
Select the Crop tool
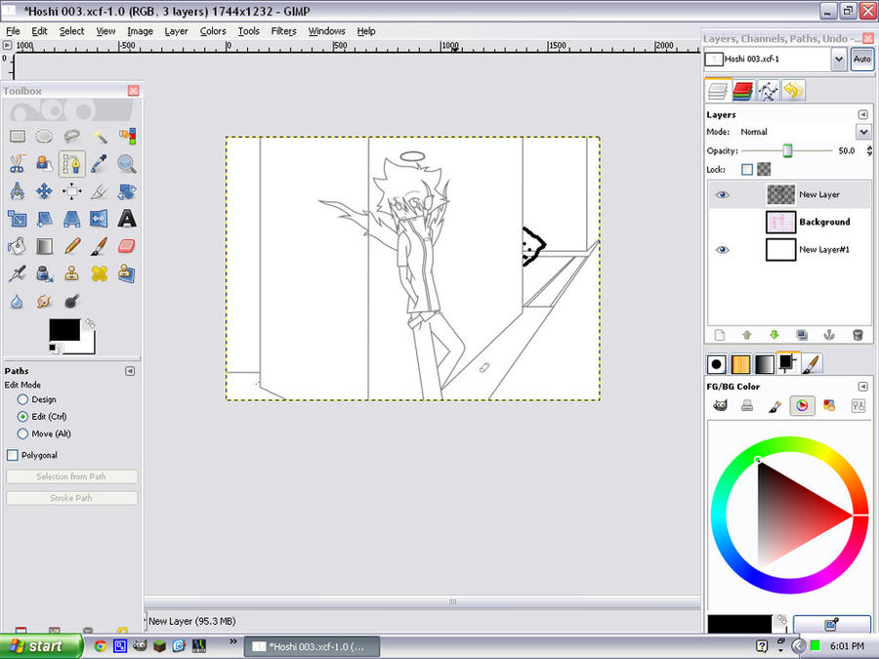100,191
